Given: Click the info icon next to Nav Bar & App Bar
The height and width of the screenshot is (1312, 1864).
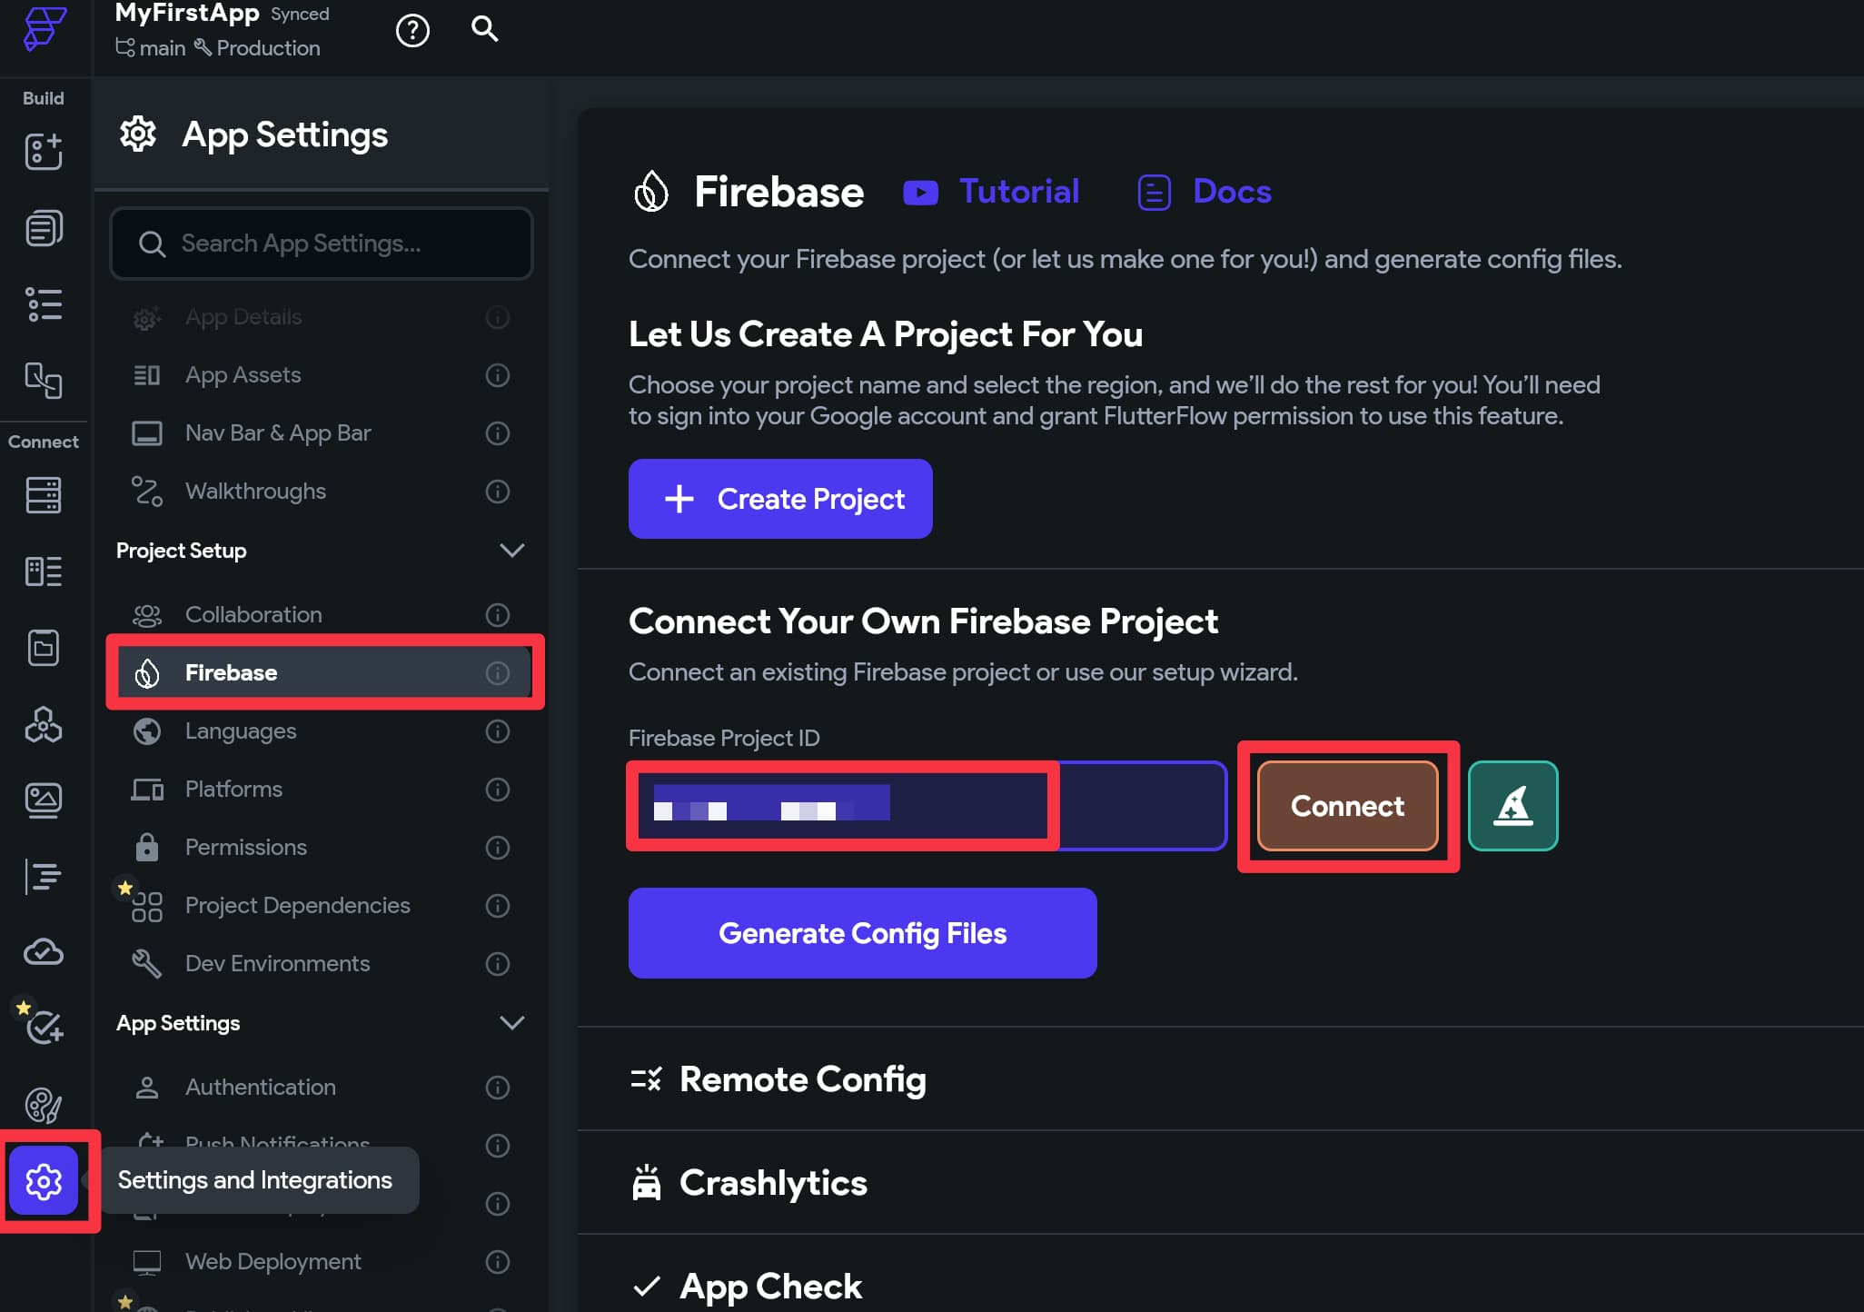Looking at the screenshot, I should [498, 433].
